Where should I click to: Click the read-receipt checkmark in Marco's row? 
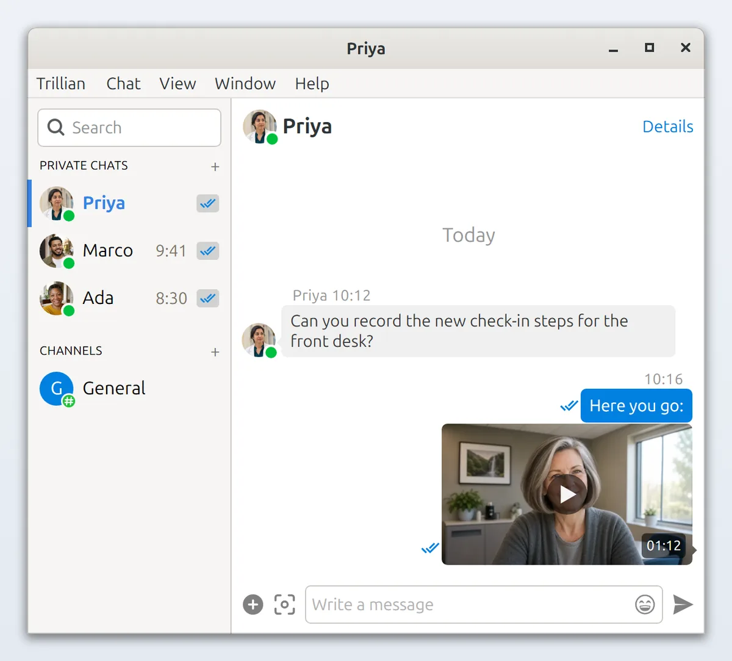[x=207, y=251]
